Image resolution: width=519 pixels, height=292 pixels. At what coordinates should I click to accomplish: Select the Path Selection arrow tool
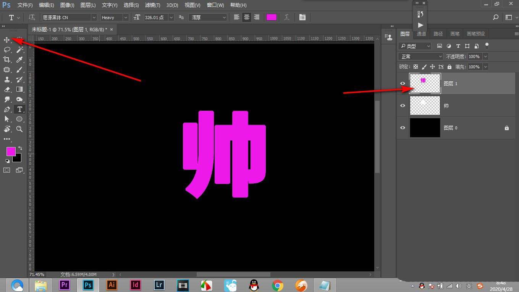[x=7, y=119]
